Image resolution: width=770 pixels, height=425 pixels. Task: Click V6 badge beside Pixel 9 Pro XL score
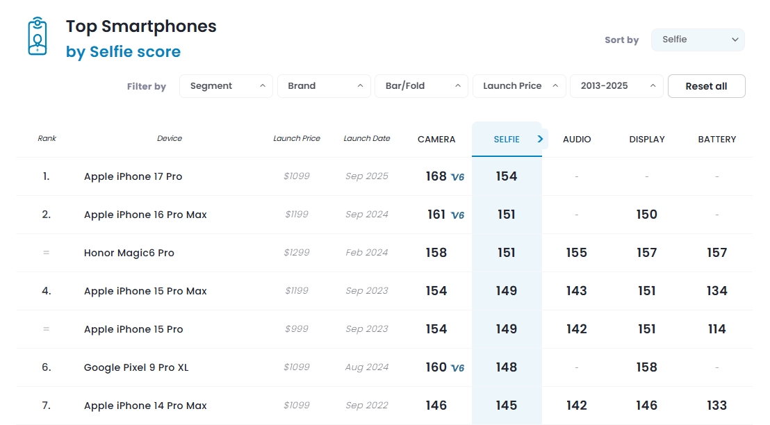coord(457,368)
